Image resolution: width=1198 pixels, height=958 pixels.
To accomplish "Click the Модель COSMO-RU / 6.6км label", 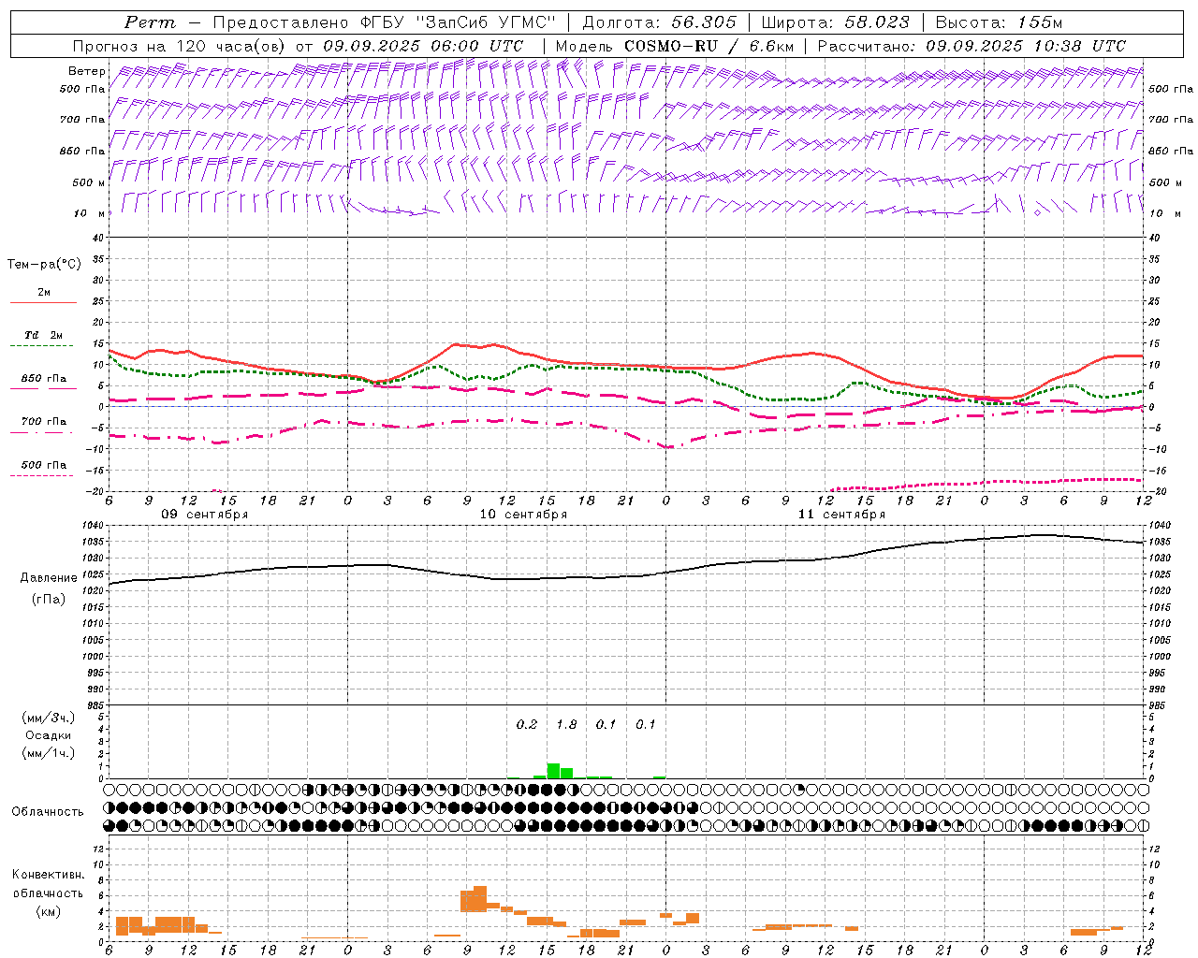I will (675, 46).
